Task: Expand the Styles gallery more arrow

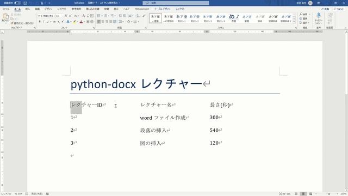Action: [294, 22]
